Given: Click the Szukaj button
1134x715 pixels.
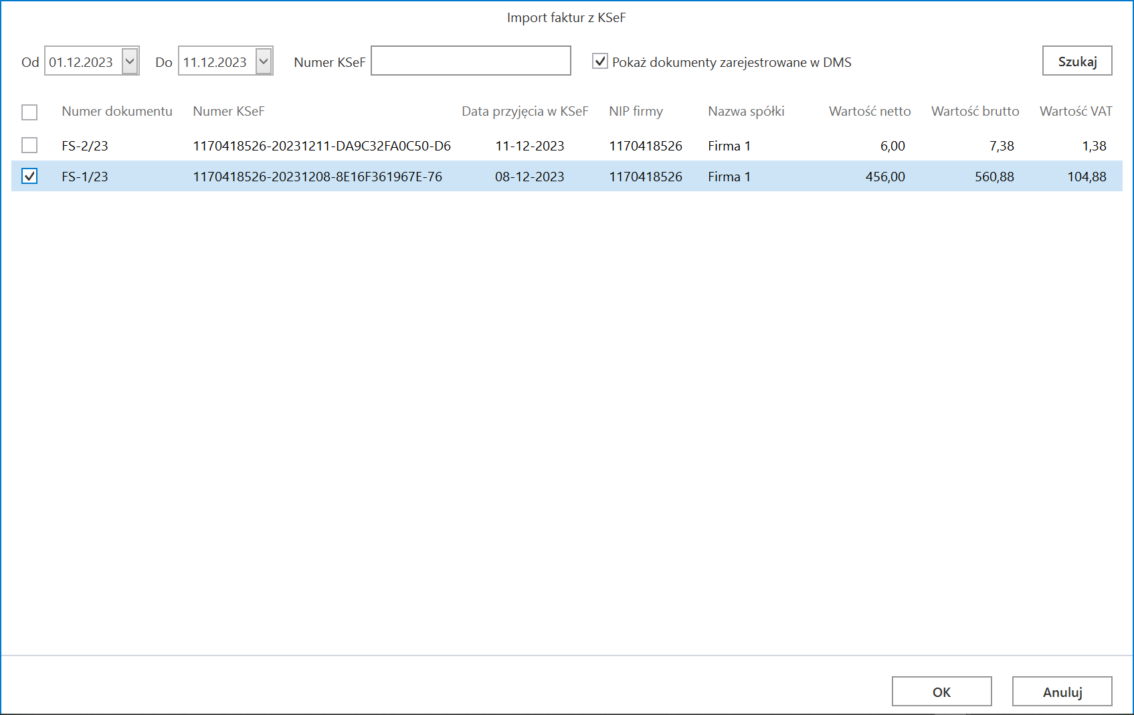Looking at the screenshot, I should [1077, 61].
